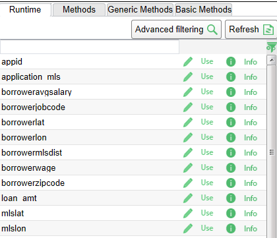This screenshot has height=238, width=277.
Task: Click Use link for borrowermlsdist
Action: click(x=207, y=152)
